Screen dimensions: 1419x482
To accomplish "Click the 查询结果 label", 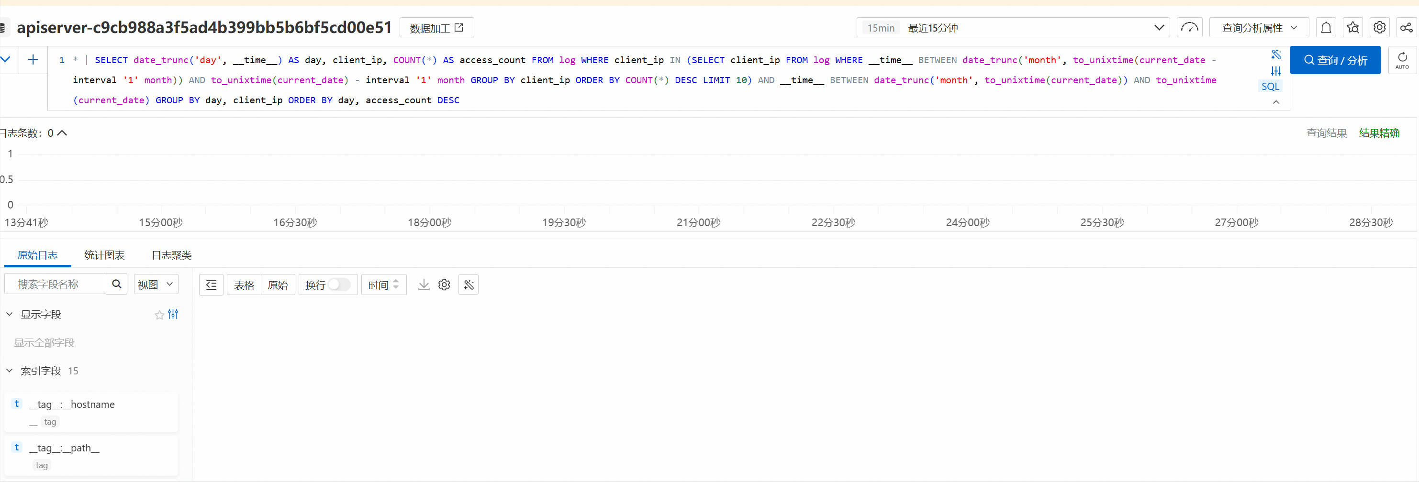I will point(1327,133).
